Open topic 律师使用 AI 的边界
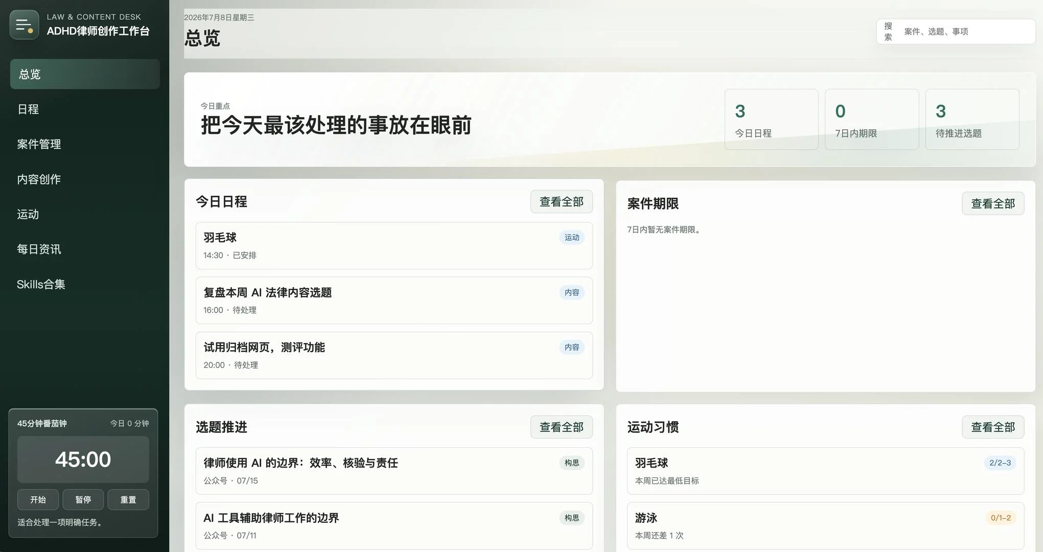 coord(394,471)
